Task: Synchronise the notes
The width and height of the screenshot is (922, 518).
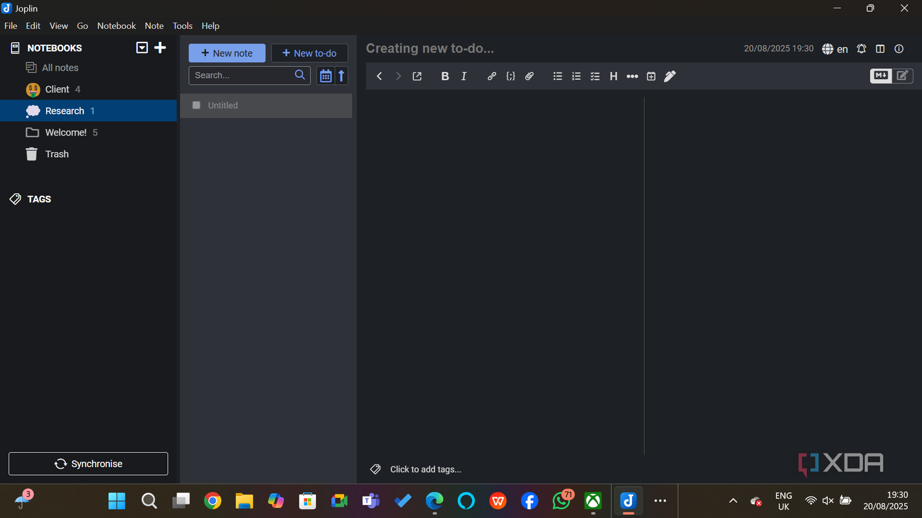Action: 88,463
